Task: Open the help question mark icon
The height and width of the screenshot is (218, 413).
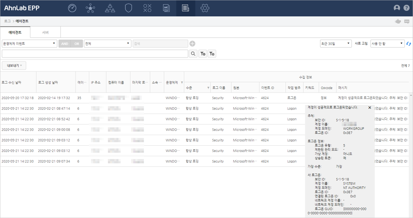Action: point(406,8)
